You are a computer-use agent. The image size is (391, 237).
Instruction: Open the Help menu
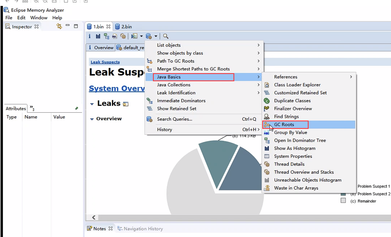[57, 18]
